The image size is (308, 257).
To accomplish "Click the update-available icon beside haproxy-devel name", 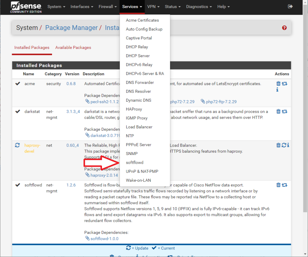I will 17,145.
